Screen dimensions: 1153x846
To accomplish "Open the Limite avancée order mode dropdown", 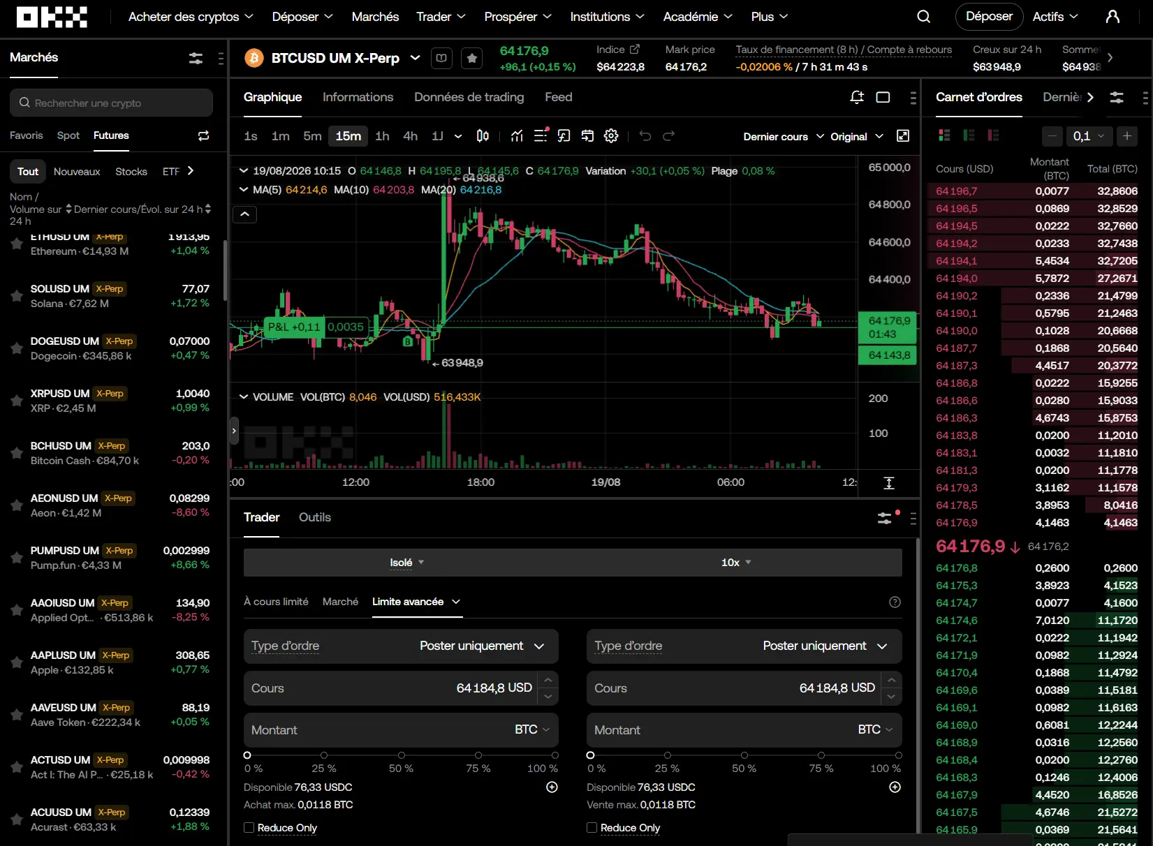I will coord(416,602).
